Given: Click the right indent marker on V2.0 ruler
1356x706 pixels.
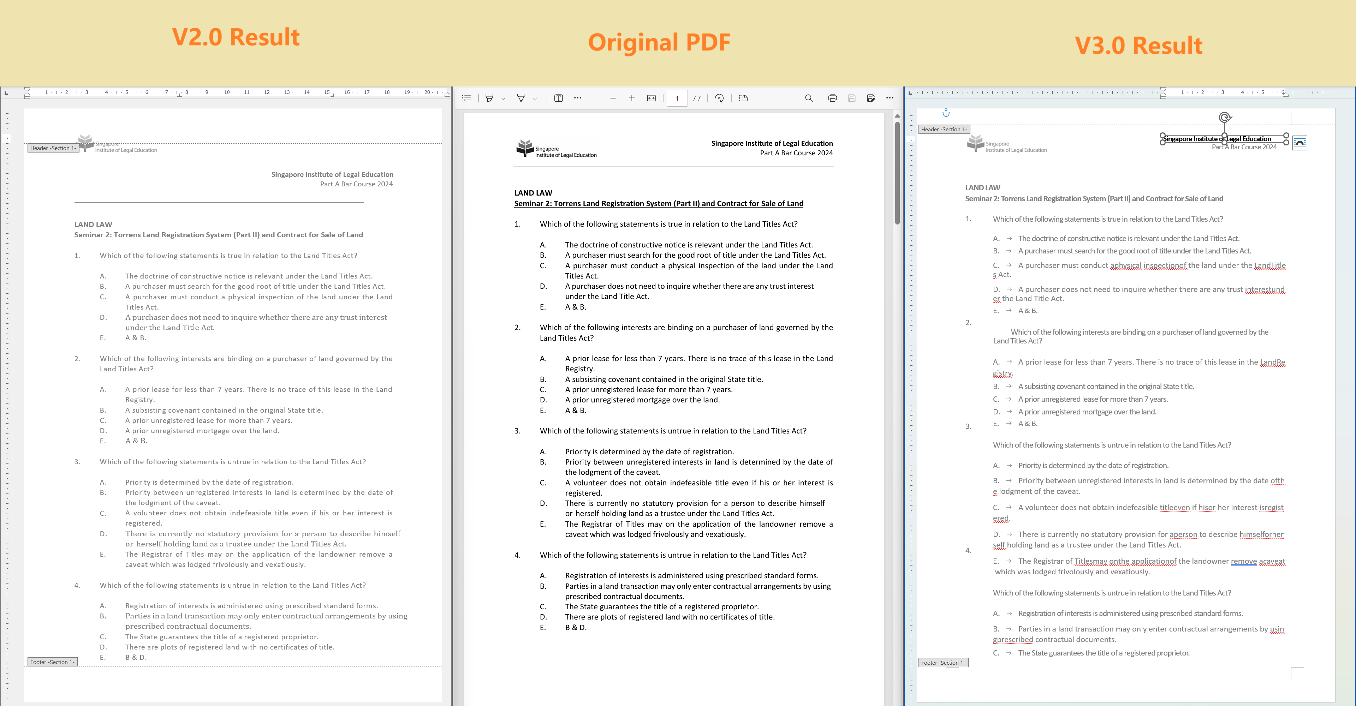Looking at the screenshot, I should pos(447,95).
